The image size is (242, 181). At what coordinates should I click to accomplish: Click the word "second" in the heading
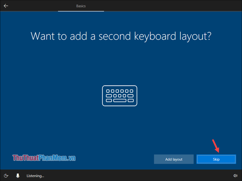(x=115, y=36)
